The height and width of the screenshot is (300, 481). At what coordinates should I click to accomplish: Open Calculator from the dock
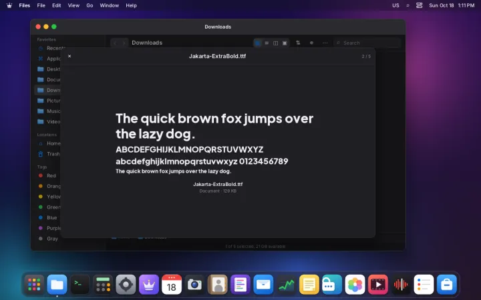coord(103,285)
